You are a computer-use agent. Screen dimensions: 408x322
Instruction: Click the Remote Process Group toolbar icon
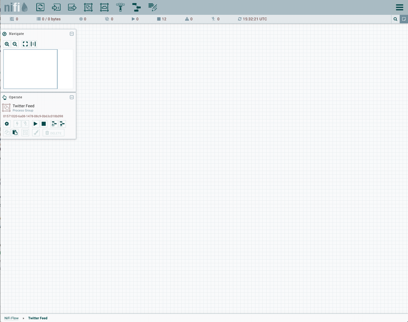[104, 7]
